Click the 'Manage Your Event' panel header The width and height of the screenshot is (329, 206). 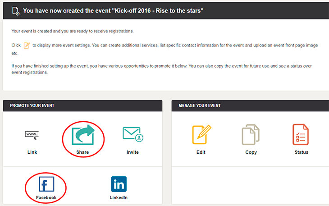250,105
